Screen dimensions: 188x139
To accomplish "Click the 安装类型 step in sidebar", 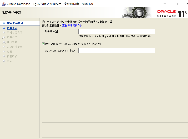I will click(x=12, y=37).
